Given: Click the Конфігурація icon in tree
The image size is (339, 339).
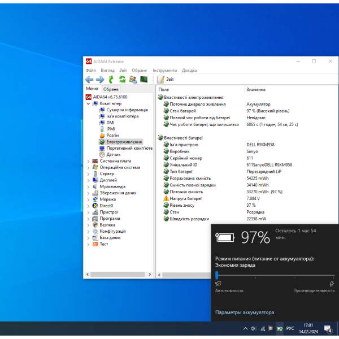Looking at the screenshot, I should (x=95, y=231).
